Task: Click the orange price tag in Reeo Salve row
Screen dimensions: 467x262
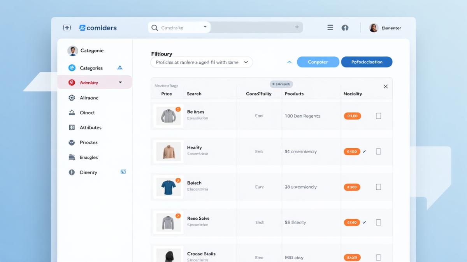Action: click(x=352, y=222)
